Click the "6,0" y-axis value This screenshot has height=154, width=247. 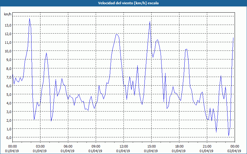(8, 86)
